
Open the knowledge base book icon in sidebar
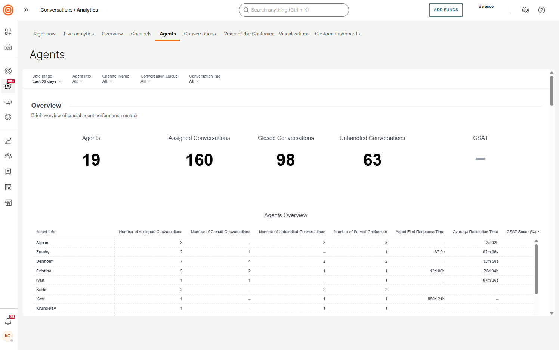pyautogui.click(x=8, y=172)
